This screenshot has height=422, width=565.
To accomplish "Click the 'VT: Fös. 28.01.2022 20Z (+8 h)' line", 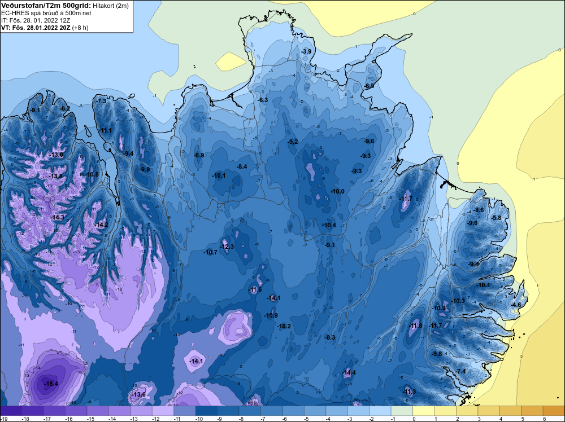I will pos(45,27).
